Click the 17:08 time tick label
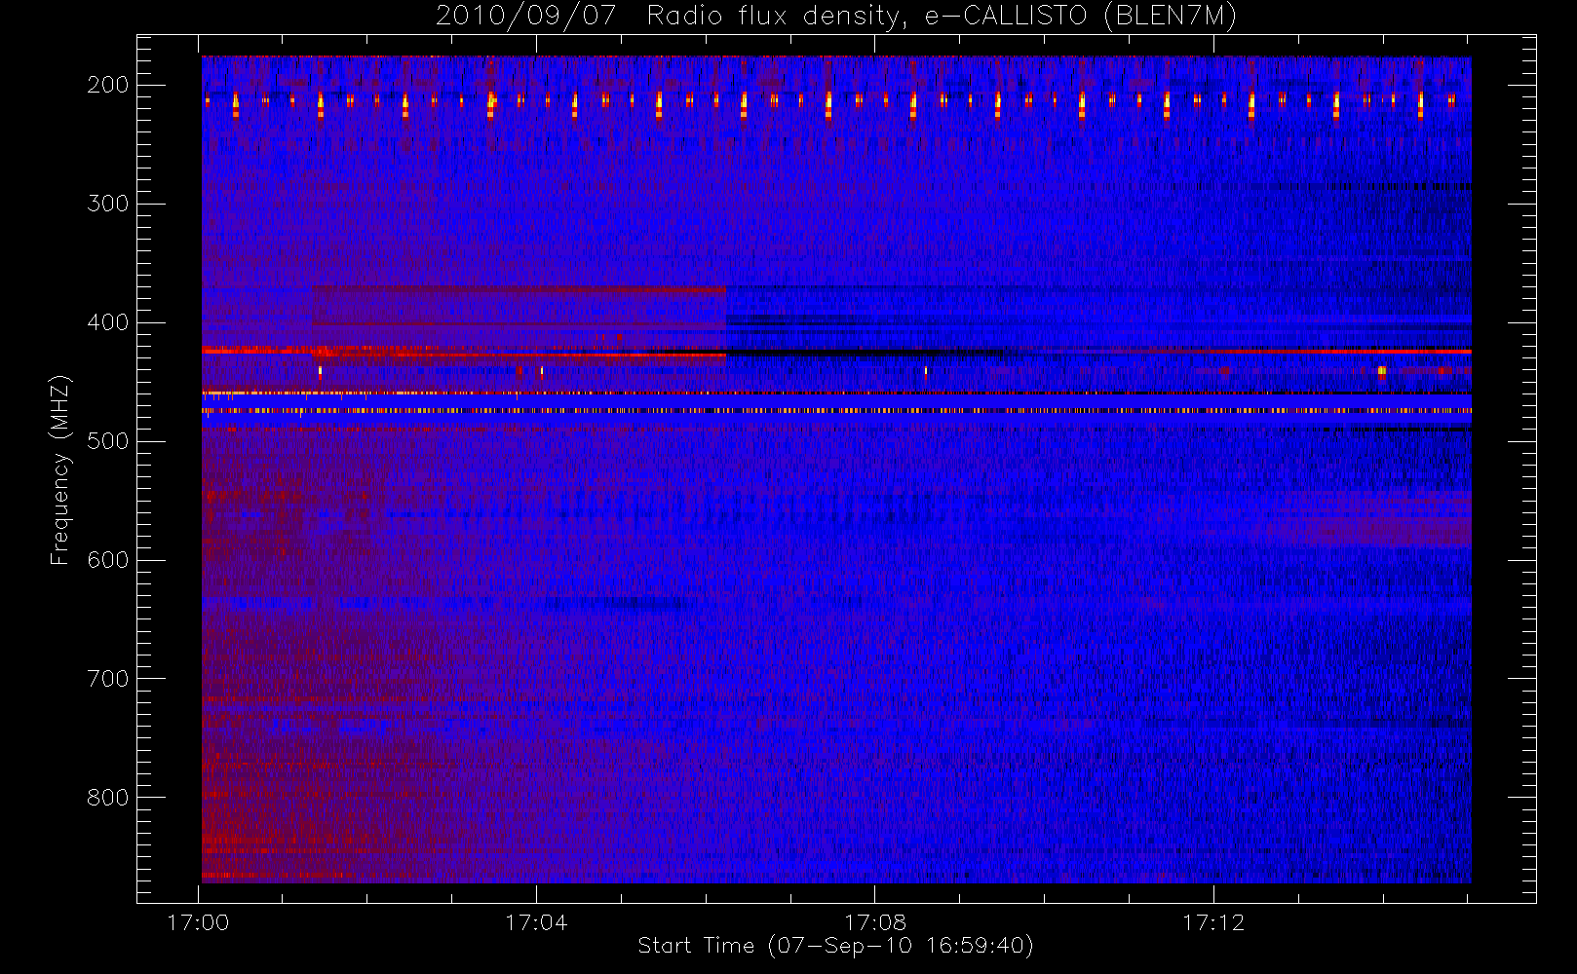This screenshot has height=974, width=1577. [874, 922]
